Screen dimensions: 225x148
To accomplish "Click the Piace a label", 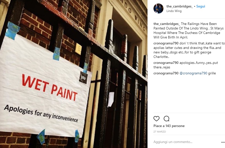I will point(159,126).
